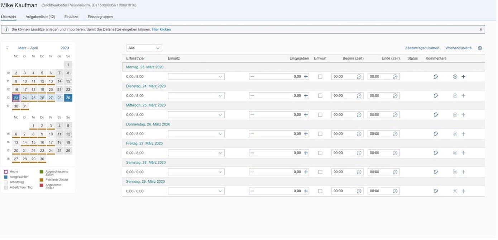Open Einsatz dropdown for Sonntag
Viewport: 498px width, 240px height.
[x=221, y=191]
